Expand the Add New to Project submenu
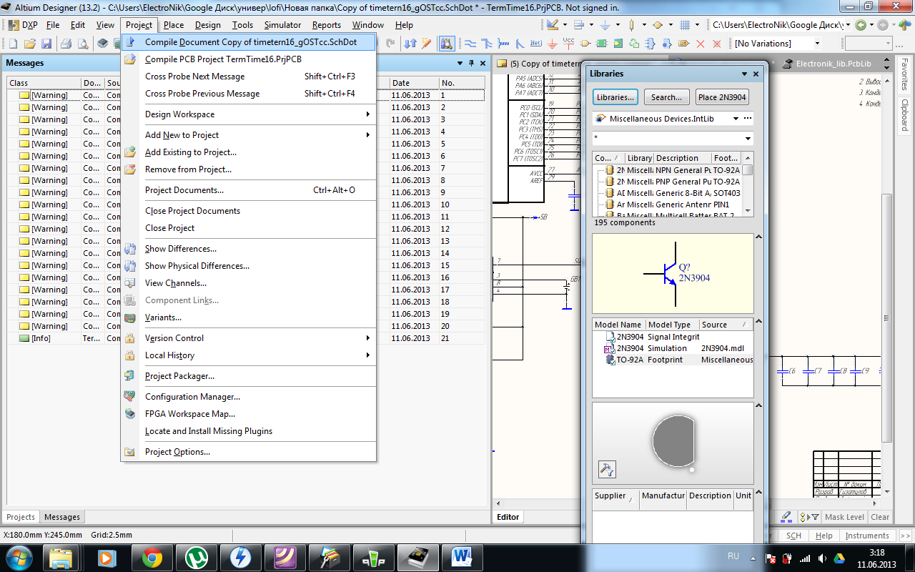 248,135
